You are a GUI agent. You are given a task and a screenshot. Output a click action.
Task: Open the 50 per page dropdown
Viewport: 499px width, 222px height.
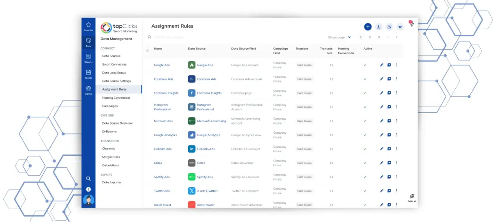(340, 37)
